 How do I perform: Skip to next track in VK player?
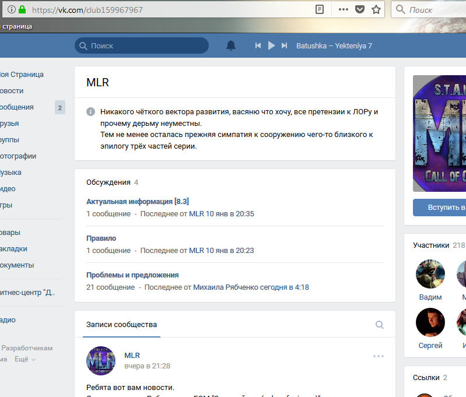(x=285, y=45)
